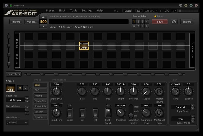Select scene 3
This screenshot has width=203, height=136.
pyautogui.click(x=142, y=22)
